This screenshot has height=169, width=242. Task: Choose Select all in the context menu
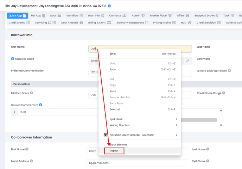coord(140,109)
